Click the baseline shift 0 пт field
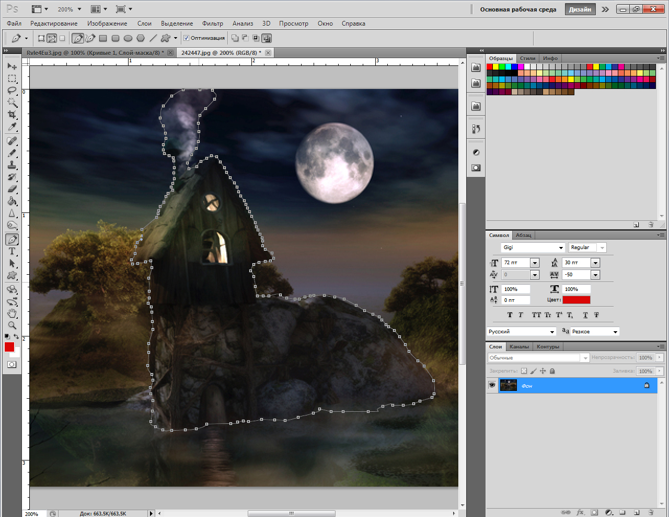669x517 pixels. (x=515, y=300)
